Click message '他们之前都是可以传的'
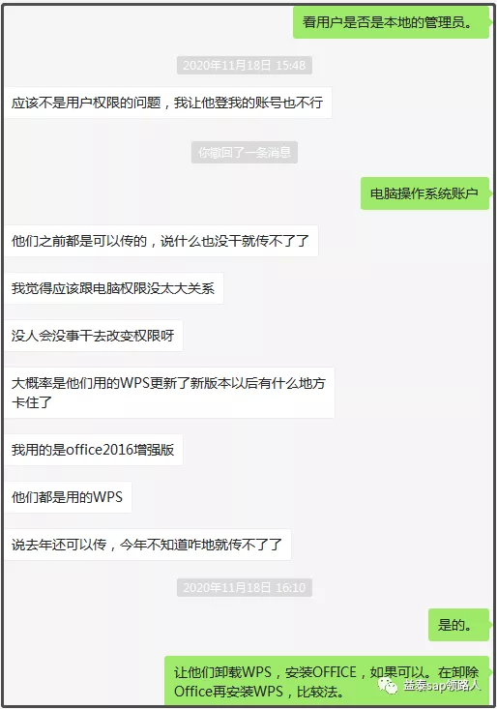The height and width of the screenshot is (709, 497). click(161, 241)
